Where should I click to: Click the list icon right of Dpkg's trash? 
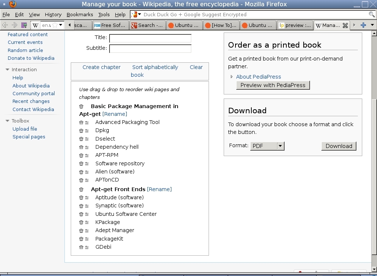point(87,131)
